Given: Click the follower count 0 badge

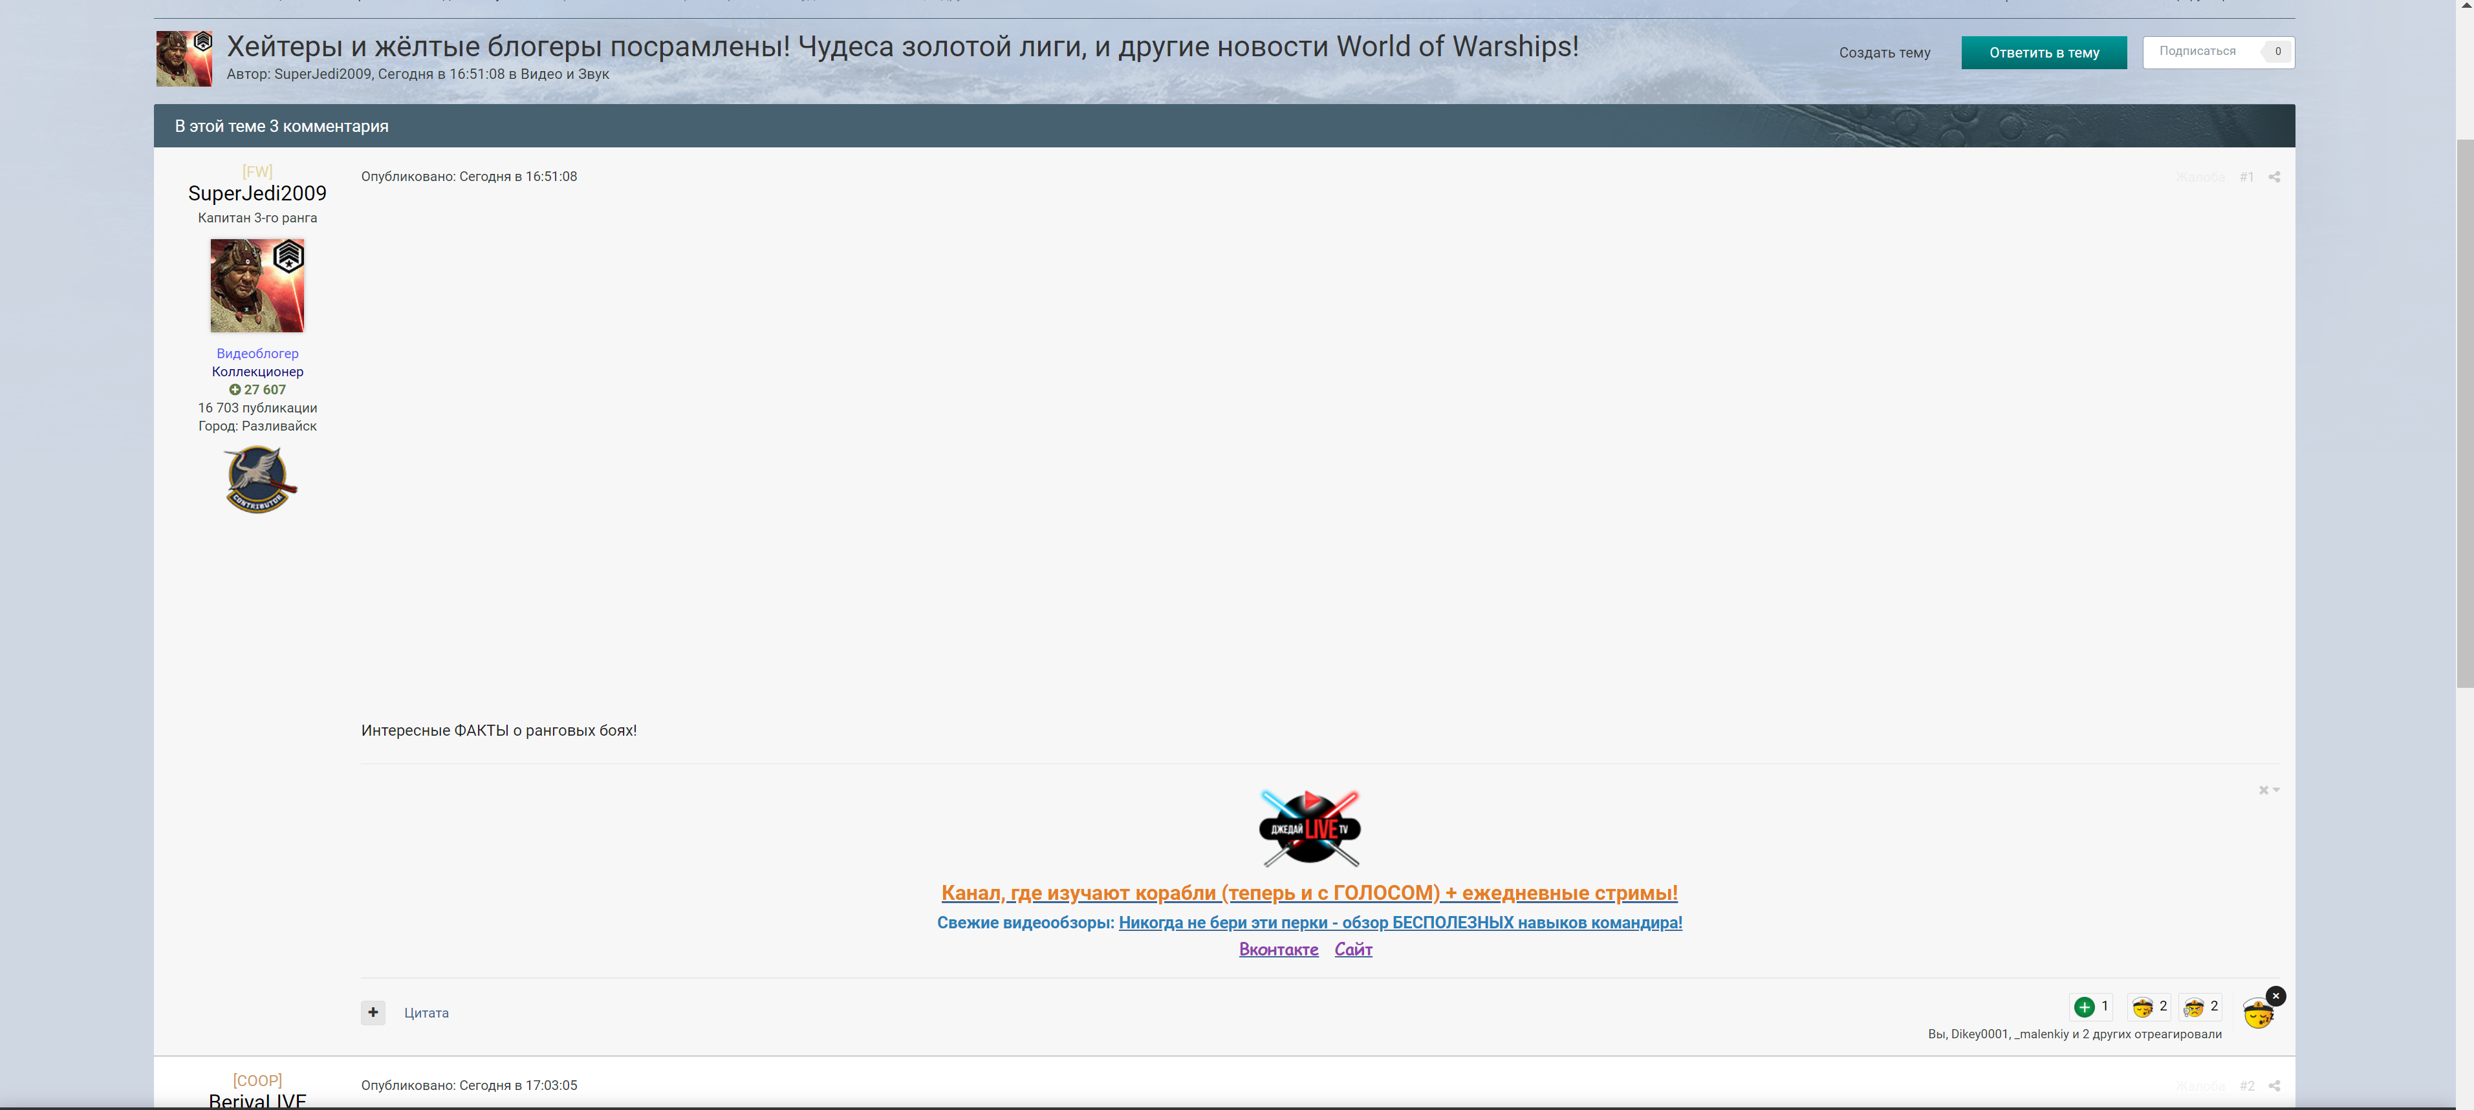Looking at the screenshot, I should click(x=2277, y=52).
